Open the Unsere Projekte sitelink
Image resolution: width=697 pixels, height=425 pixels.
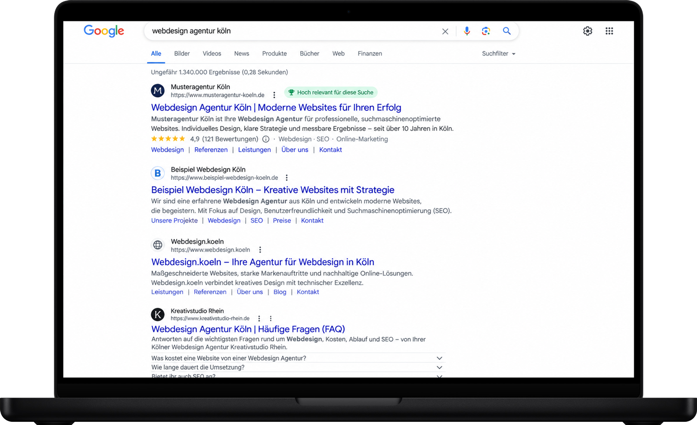(174, 221)
